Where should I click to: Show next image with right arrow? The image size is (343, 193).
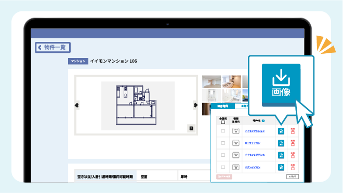pyautogui.click(x=195, y=105)
